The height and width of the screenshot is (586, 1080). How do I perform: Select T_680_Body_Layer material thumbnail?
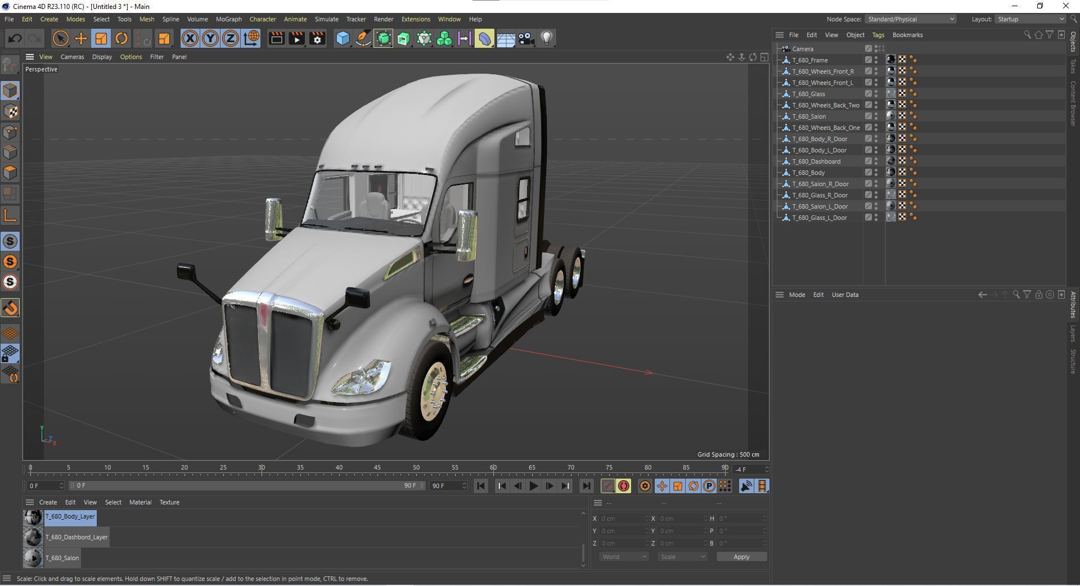[33, 517]
